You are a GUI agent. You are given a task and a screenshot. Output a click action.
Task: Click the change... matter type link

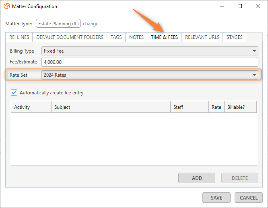(92, 24)
